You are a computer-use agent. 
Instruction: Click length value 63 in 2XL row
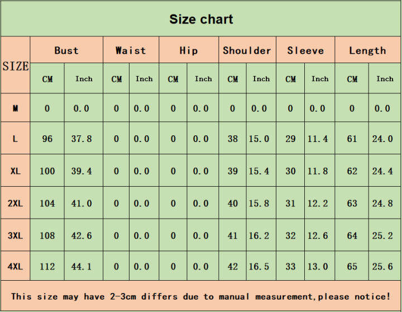352,204
